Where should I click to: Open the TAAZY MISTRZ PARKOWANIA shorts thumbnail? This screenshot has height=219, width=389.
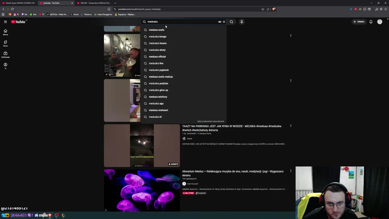142,145
